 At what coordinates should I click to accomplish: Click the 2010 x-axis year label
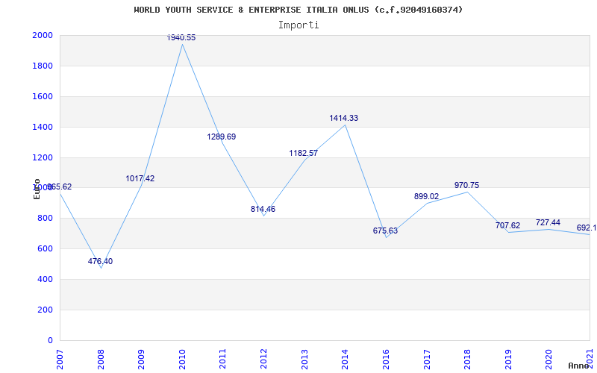[182, 359]
